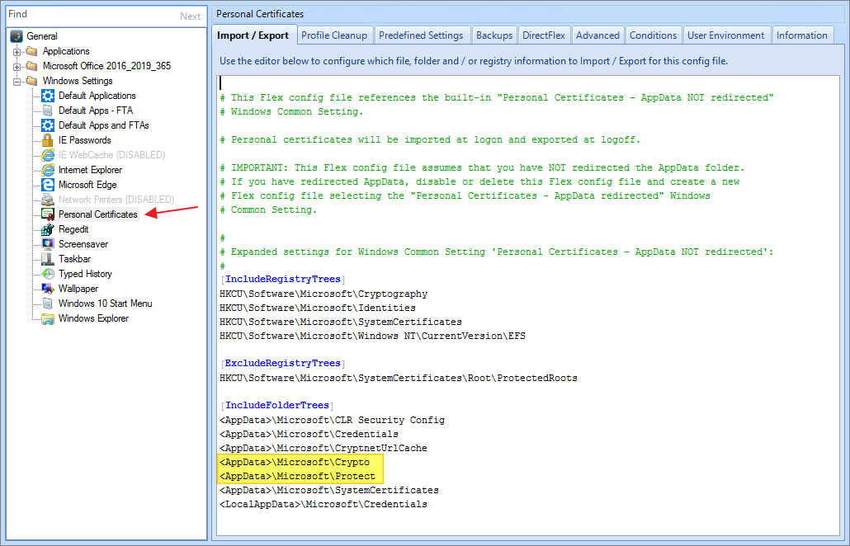The width and height of the screenshot is (850, 546).
Task: Expand the Applications folder node
Action: point(17,51)
